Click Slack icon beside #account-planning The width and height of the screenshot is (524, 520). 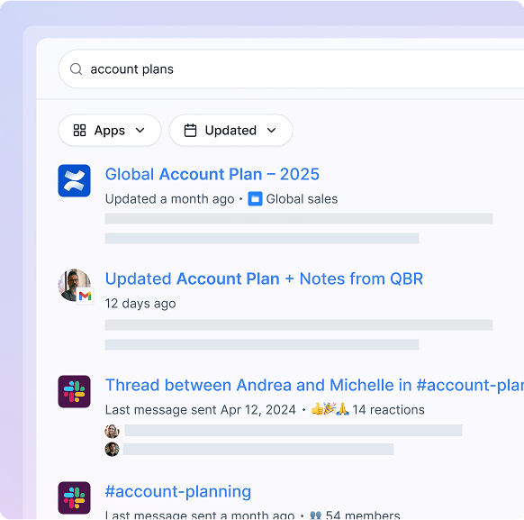74,498
